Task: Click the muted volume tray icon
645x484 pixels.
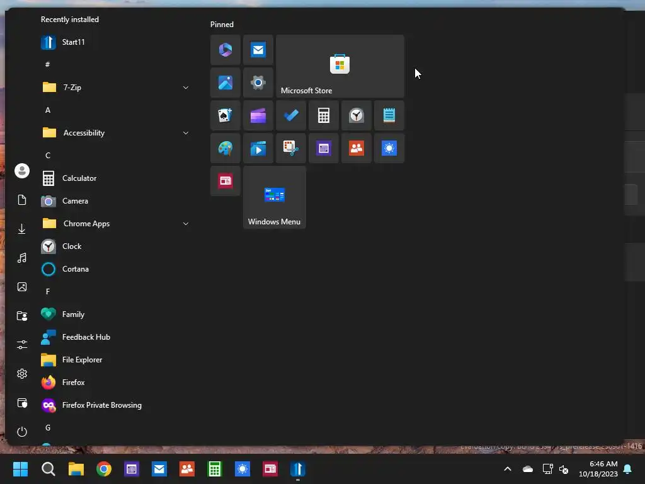Action: pyautogui.click(x=564, y=469)
